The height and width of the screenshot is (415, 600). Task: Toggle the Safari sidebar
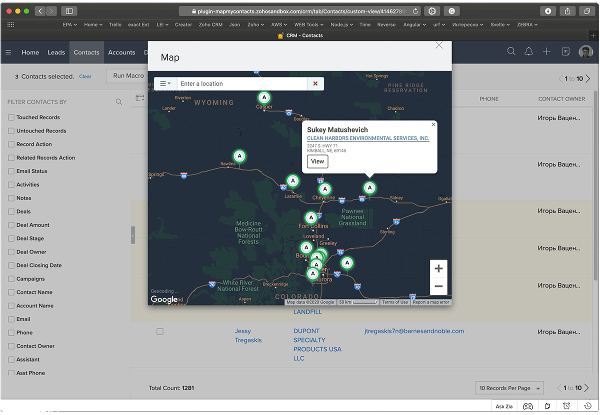tap(69, 11)
